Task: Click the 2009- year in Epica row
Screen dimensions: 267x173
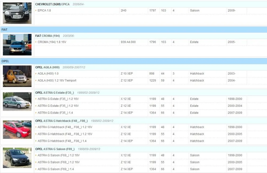Action: tap(231, 10)
